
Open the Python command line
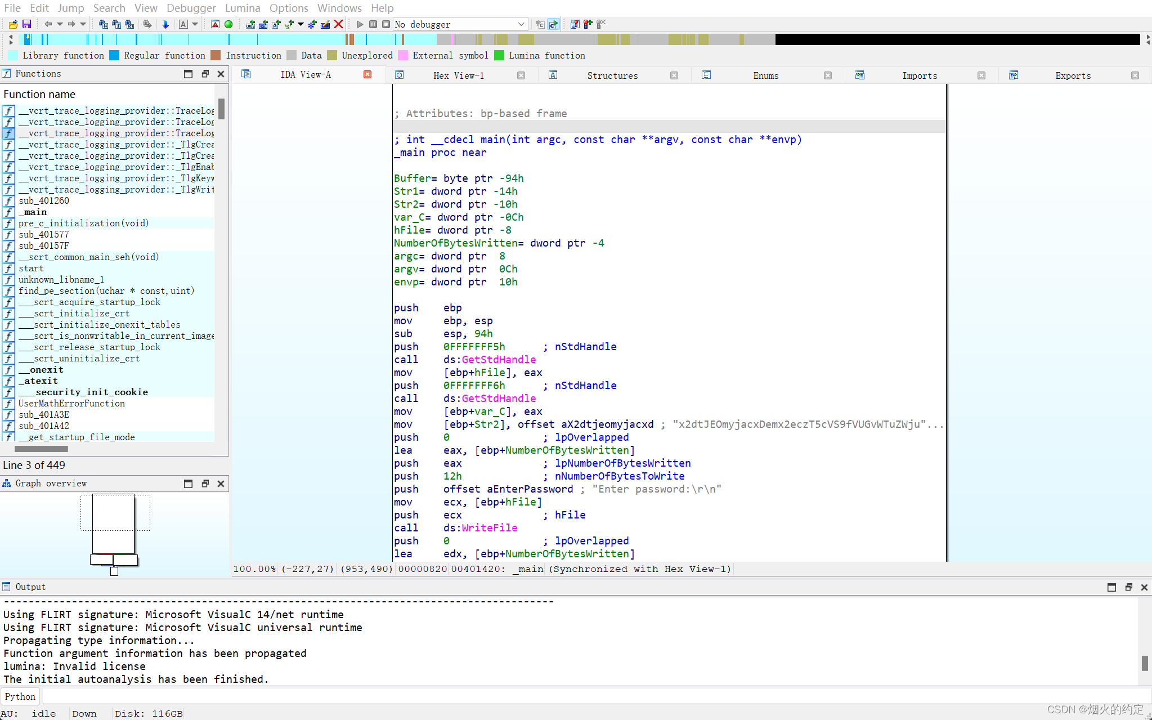tap(20, 696)
